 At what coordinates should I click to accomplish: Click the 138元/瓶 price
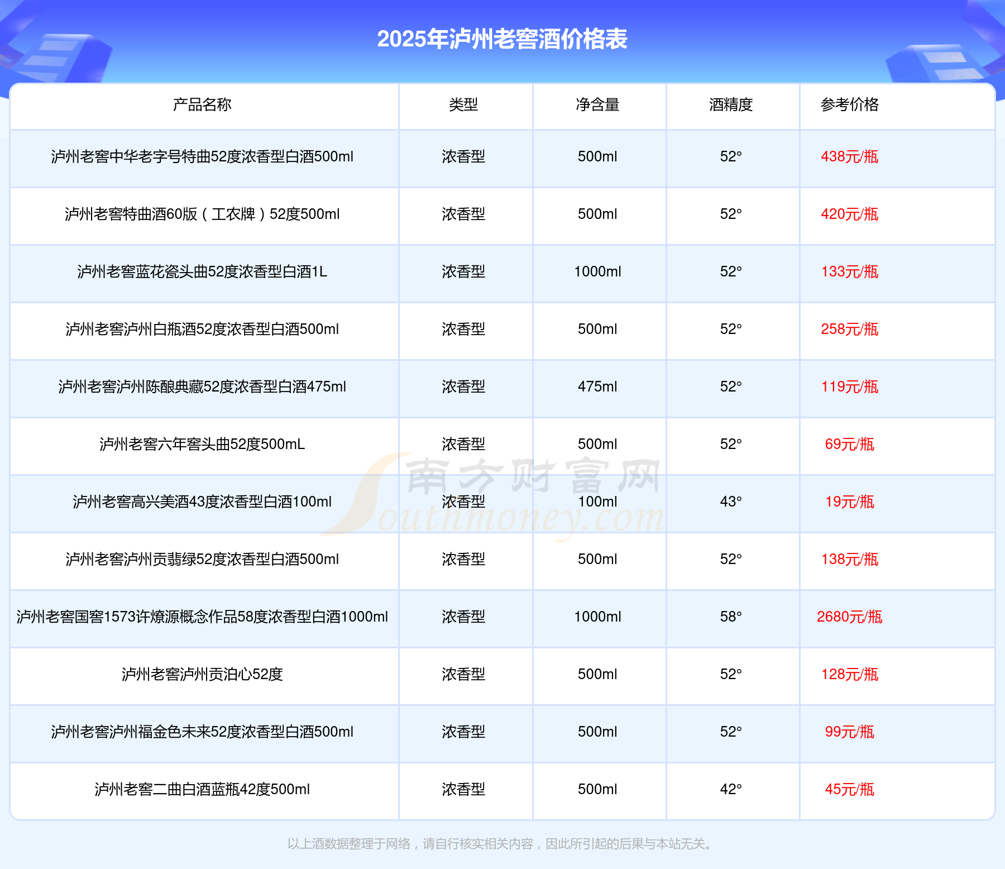point(850,559)
